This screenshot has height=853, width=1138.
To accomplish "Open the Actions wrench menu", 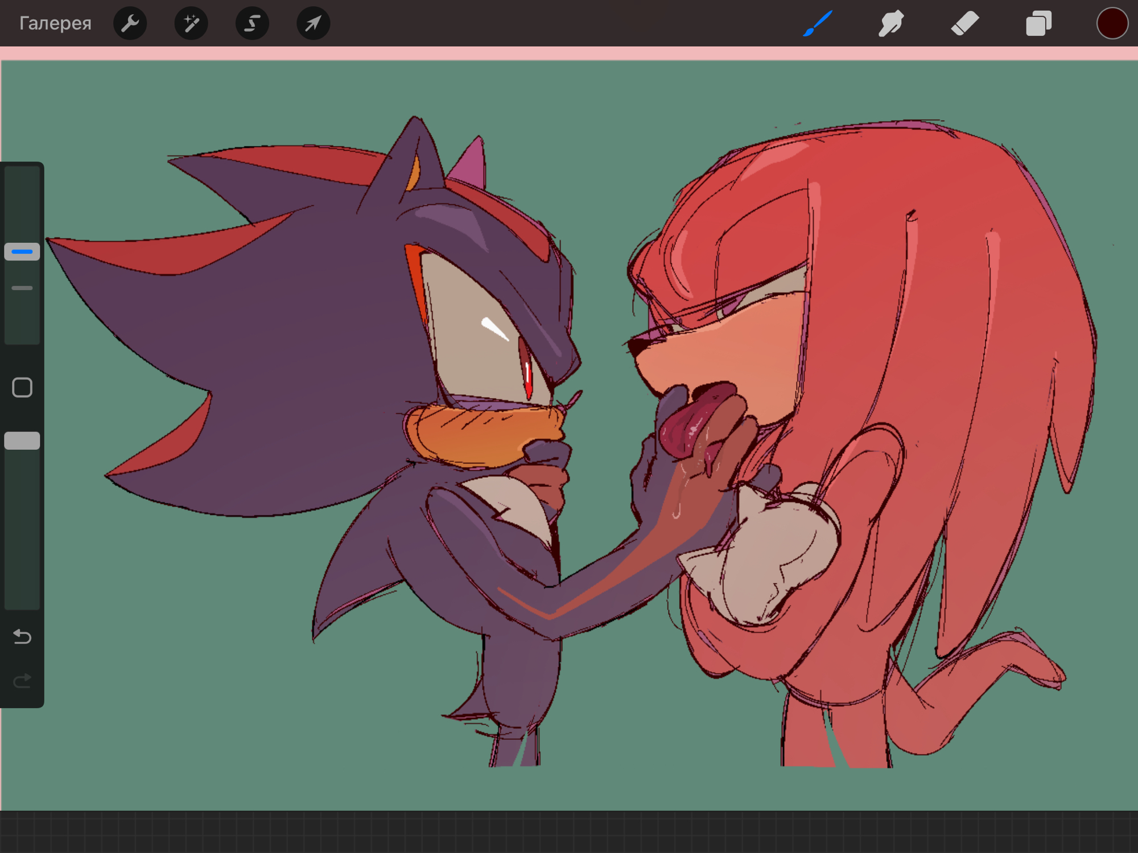I will (130, 23).
